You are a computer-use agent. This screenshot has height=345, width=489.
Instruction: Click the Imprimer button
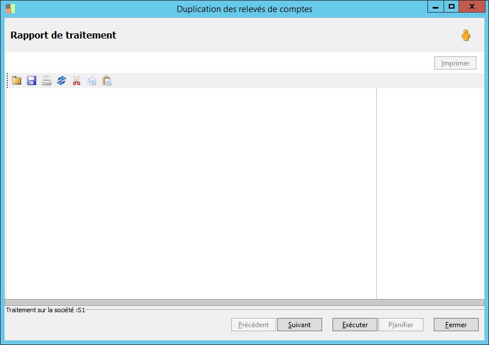(x=455, y=63)
